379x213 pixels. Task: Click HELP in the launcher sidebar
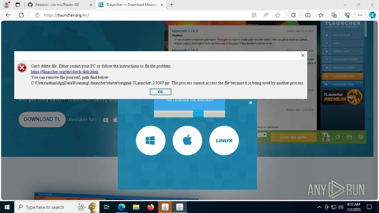(x=342, y=43)
